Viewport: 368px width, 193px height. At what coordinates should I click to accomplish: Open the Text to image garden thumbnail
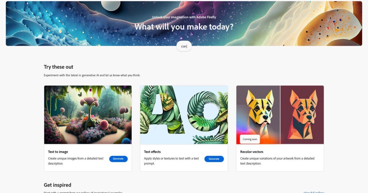88,115
